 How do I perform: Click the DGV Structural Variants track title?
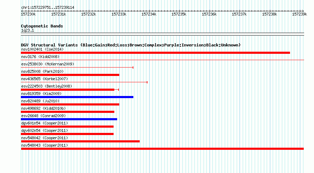coord(131,45)
